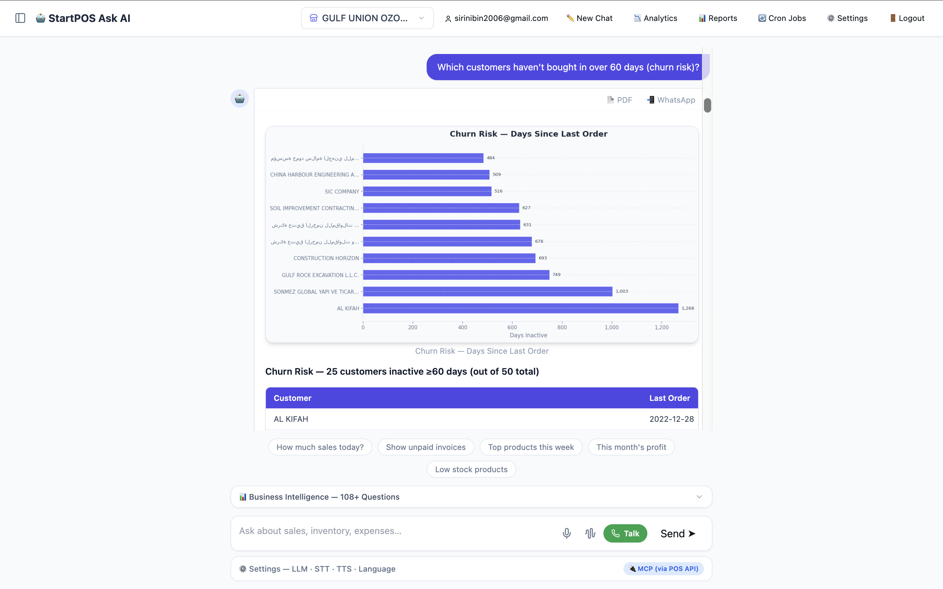Click the Settings gear icon in navbar
Viewport: 943px width, 589px height.
tap(831, 18)
